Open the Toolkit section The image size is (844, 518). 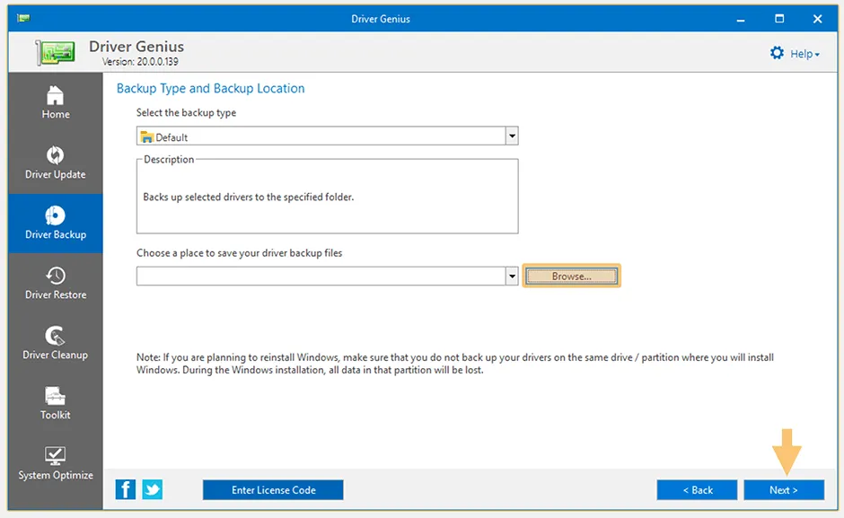[x=56, y=404]
